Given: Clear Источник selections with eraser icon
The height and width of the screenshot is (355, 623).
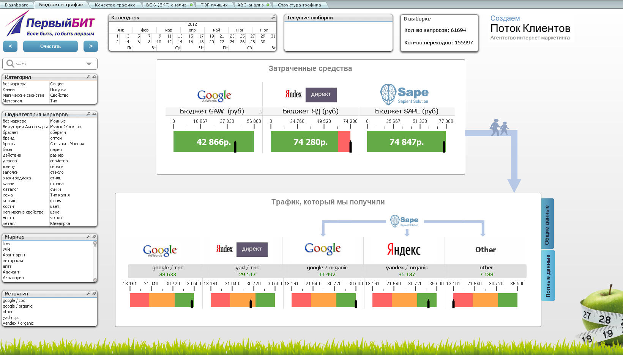Looking at the screenshot, I should tap(94, 294).
